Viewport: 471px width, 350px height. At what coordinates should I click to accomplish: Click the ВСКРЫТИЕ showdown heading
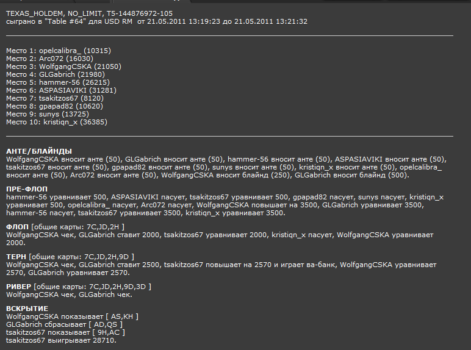(27, 309)
